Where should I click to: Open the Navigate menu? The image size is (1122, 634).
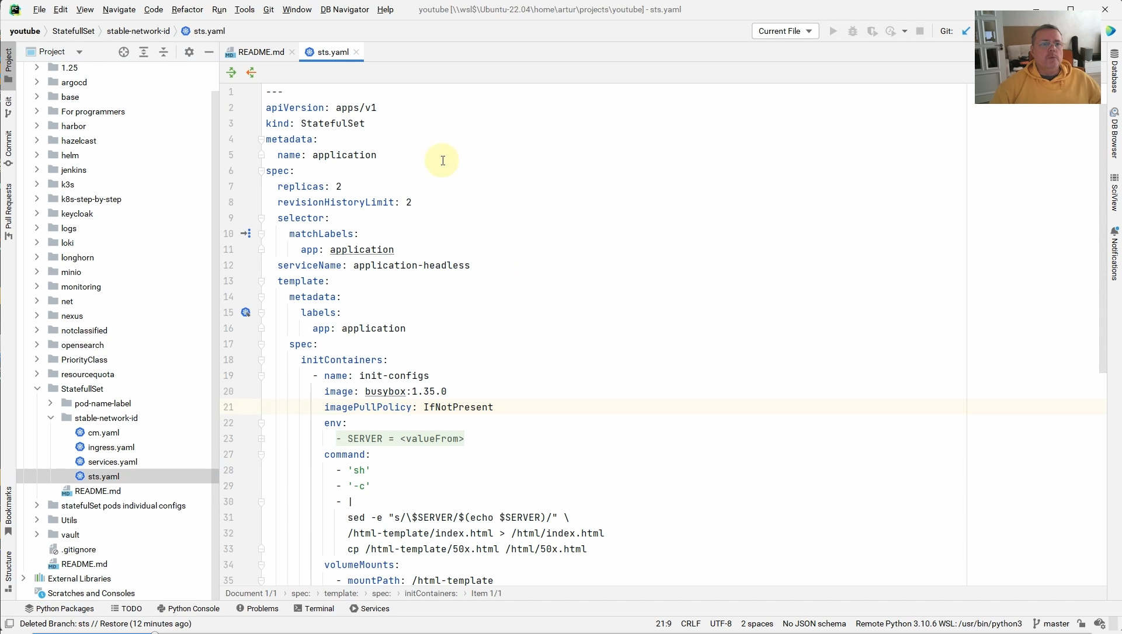point(119,9)
